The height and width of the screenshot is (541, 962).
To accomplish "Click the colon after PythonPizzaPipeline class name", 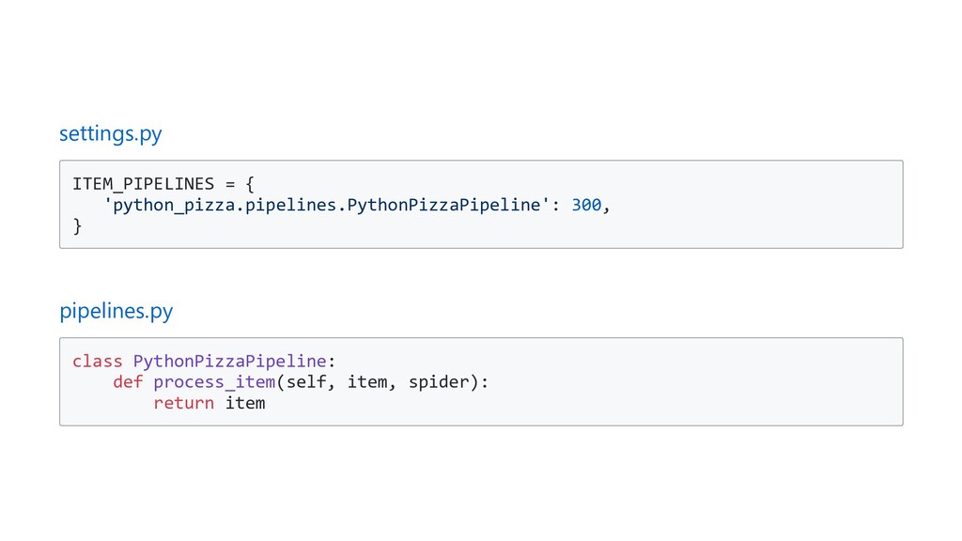I will point(332,361).
